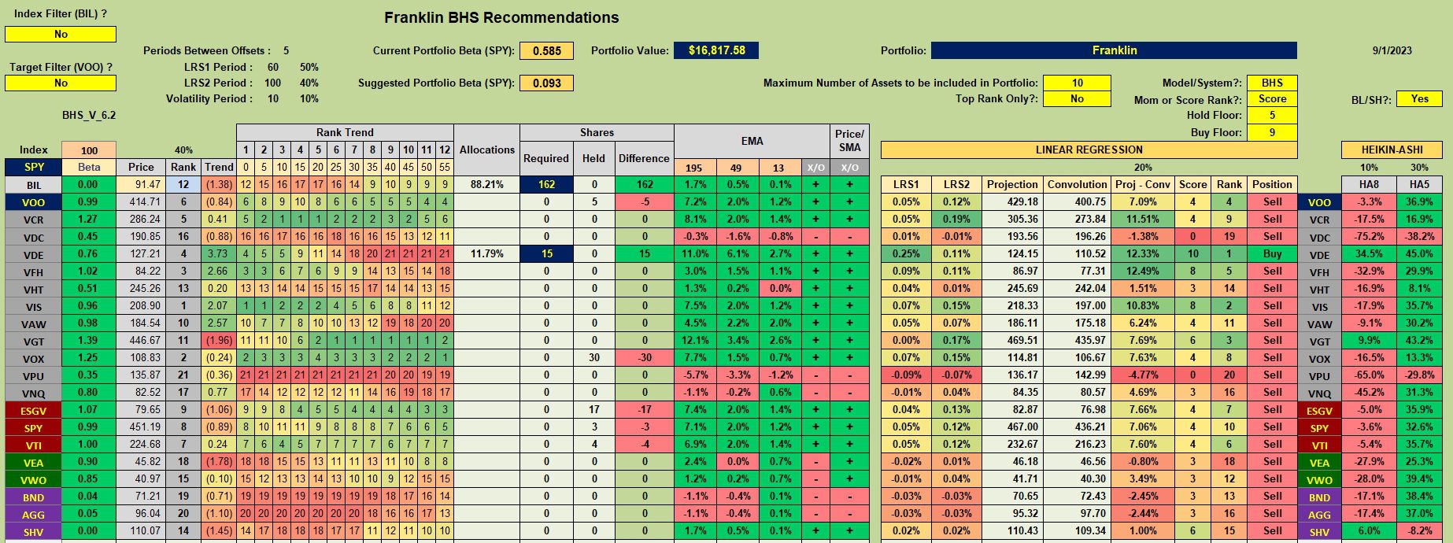The width and height of the screenshot is (1453, 543).
Task: Select the VDE trend value 3.73
Action: 219,254
